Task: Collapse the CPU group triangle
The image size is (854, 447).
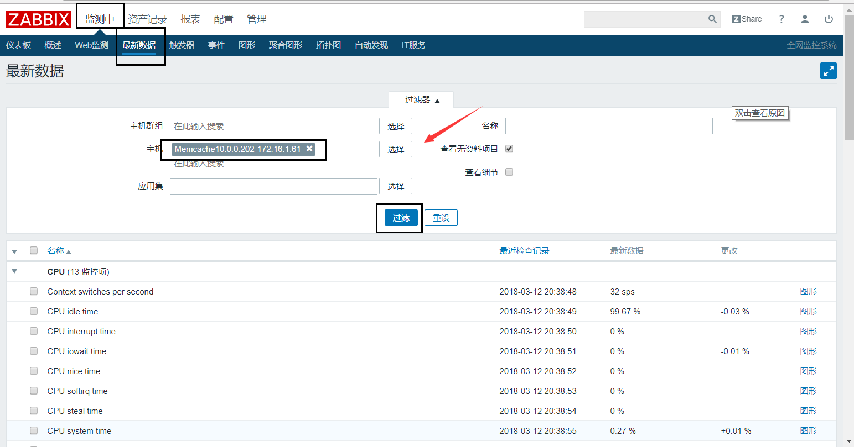Action: click(x=14, y=271)
